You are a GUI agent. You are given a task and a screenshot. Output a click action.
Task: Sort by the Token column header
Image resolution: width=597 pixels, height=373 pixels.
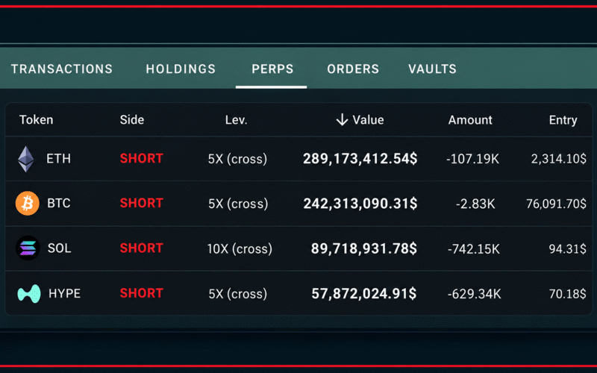click(36, 120)
